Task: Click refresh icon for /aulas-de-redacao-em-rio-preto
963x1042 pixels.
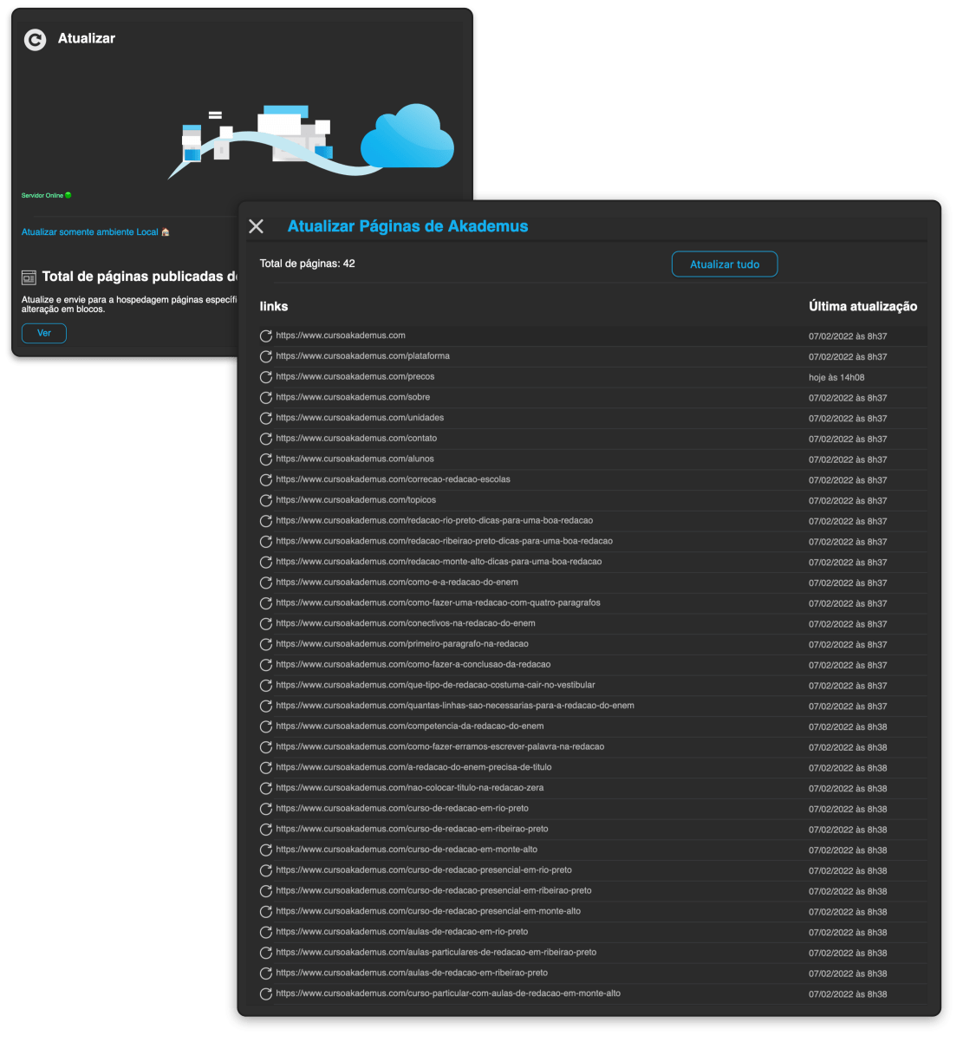Action: point(266,932)
